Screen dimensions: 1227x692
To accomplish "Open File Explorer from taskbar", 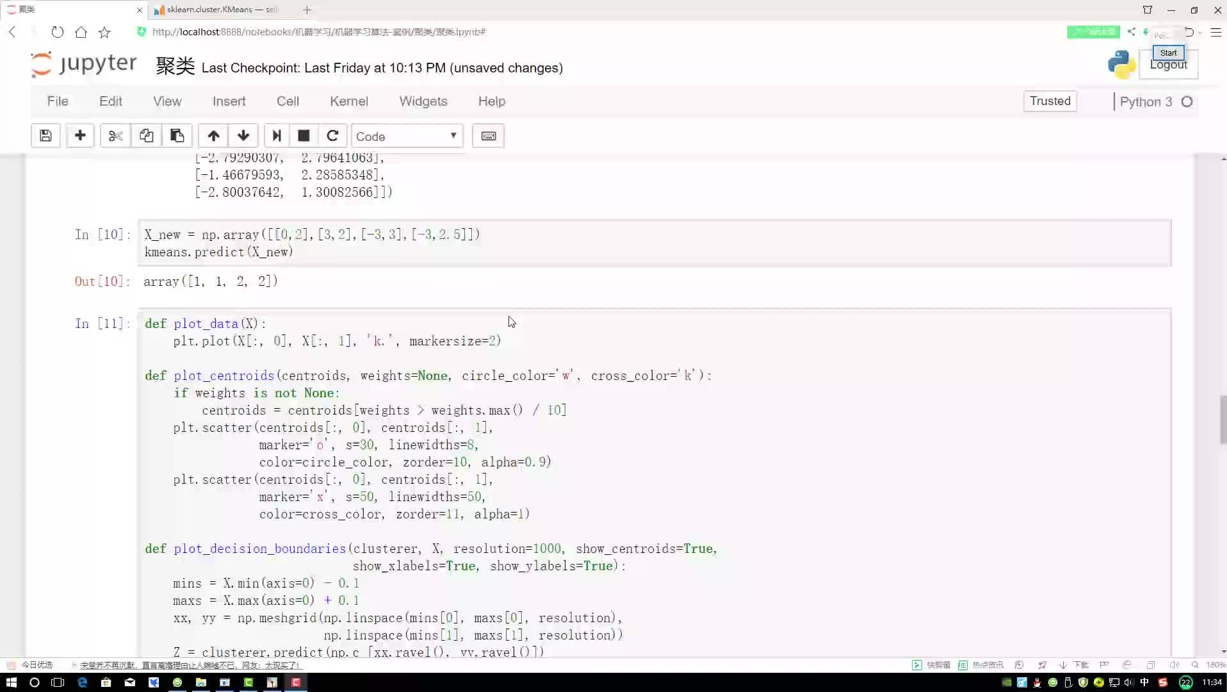I will pyautogui.click(x=201, y=682).
